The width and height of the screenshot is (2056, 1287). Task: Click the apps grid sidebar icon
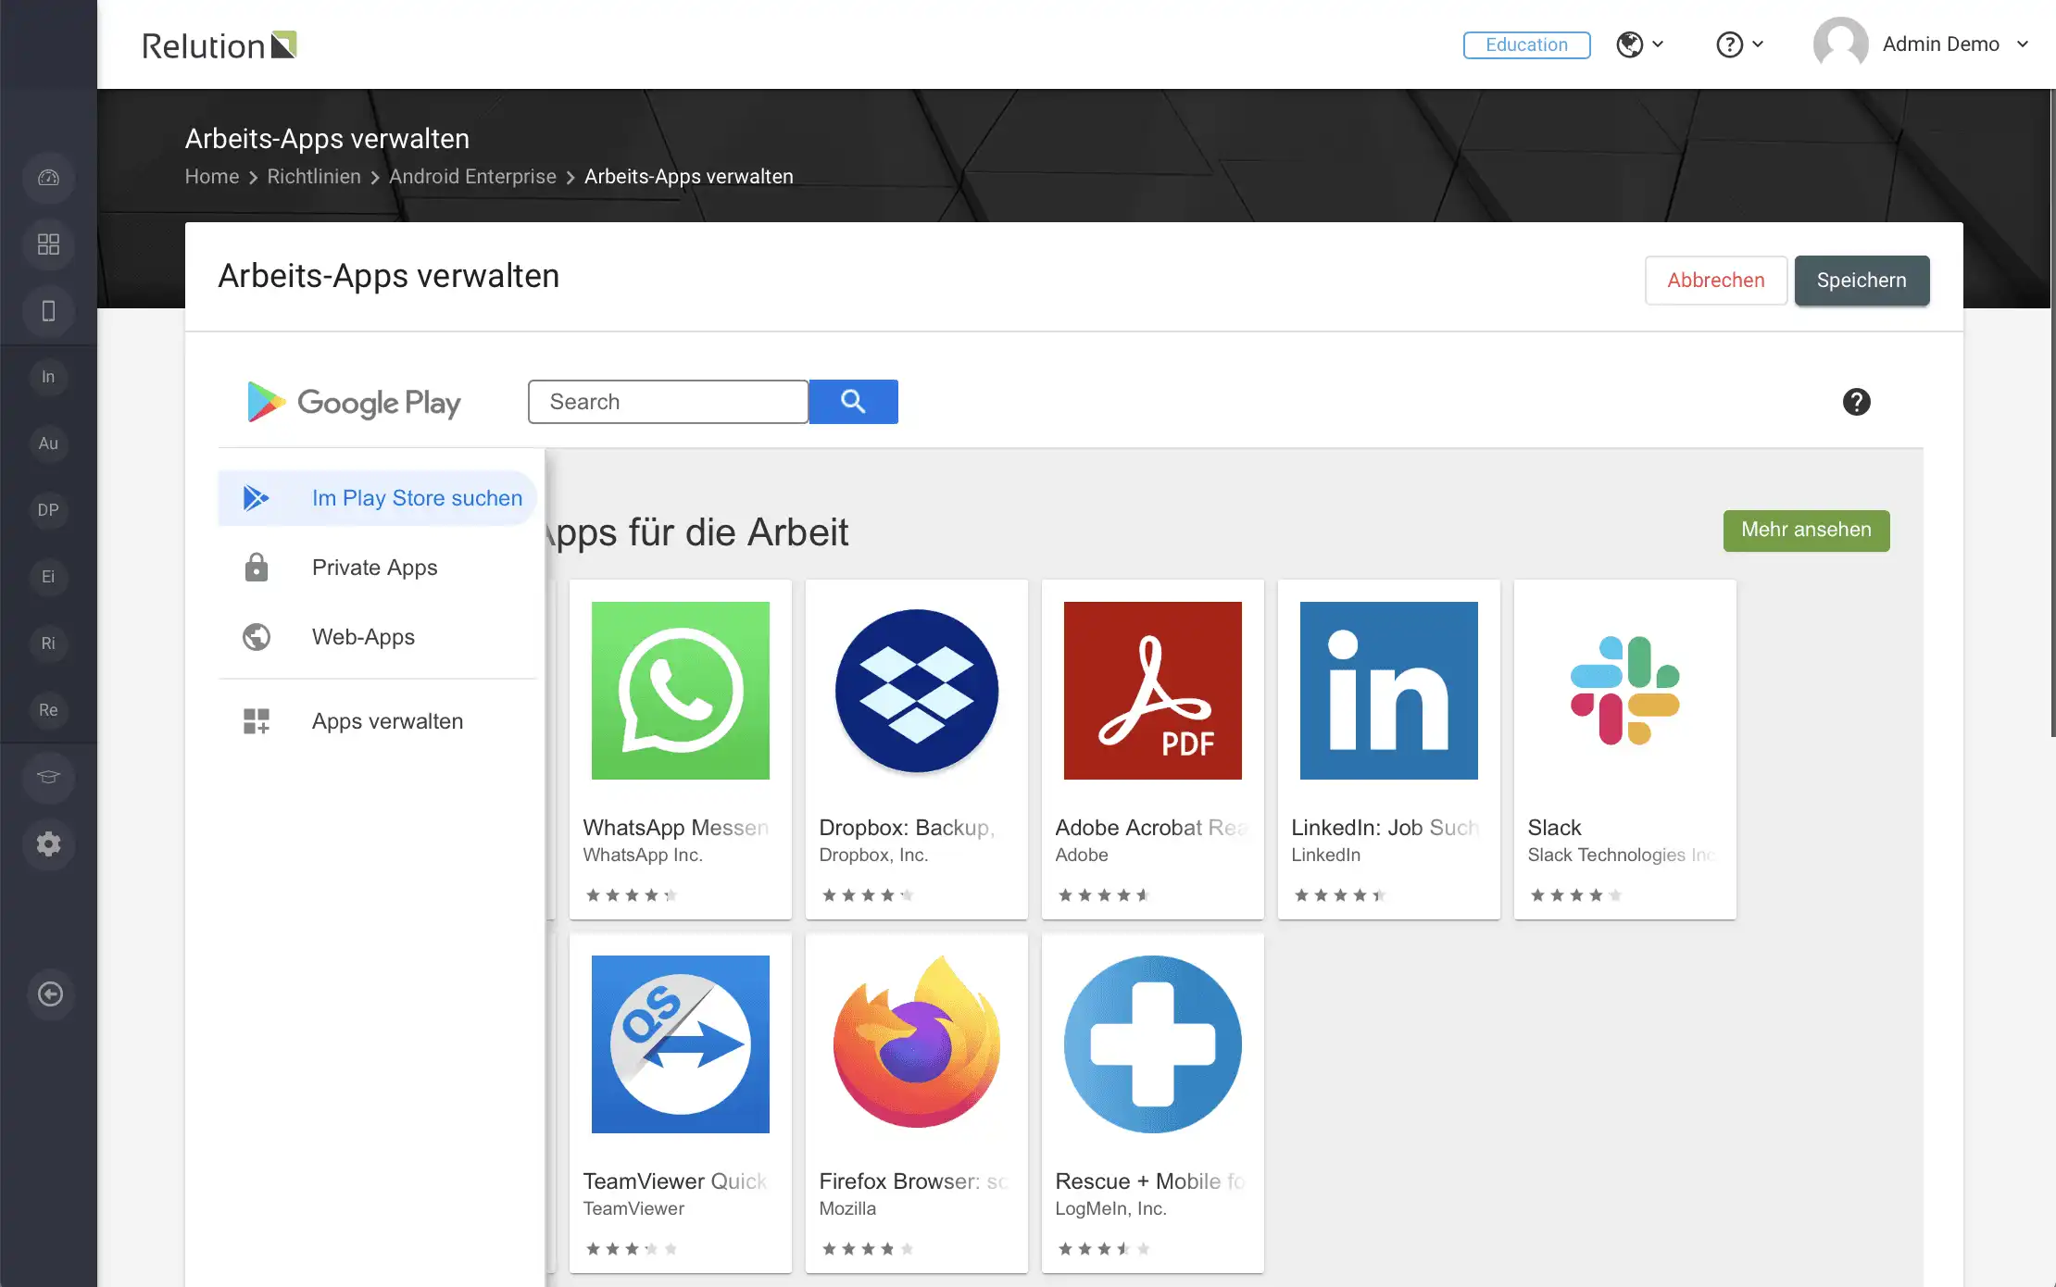(x=48, y=244)
